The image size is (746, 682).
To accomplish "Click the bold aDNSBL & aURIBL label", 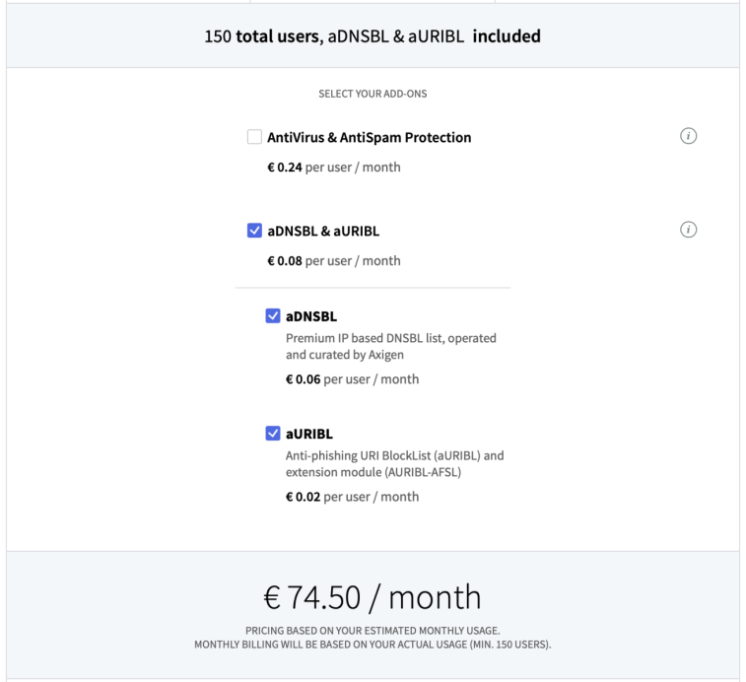I will tap(323, 231).
